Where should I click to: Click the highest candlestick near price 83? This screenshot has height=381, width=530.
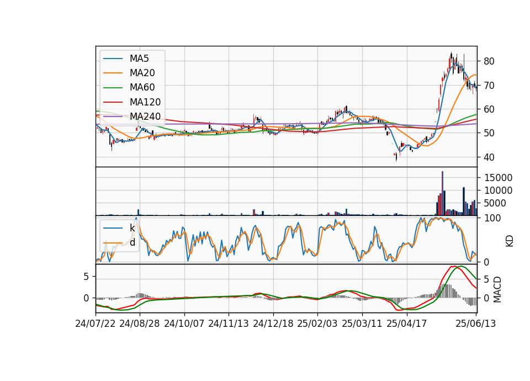[x=451, y=58]
